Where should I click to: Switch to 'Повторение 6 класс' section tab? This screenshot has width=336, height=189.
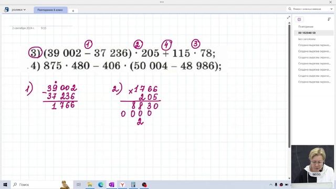50,10
